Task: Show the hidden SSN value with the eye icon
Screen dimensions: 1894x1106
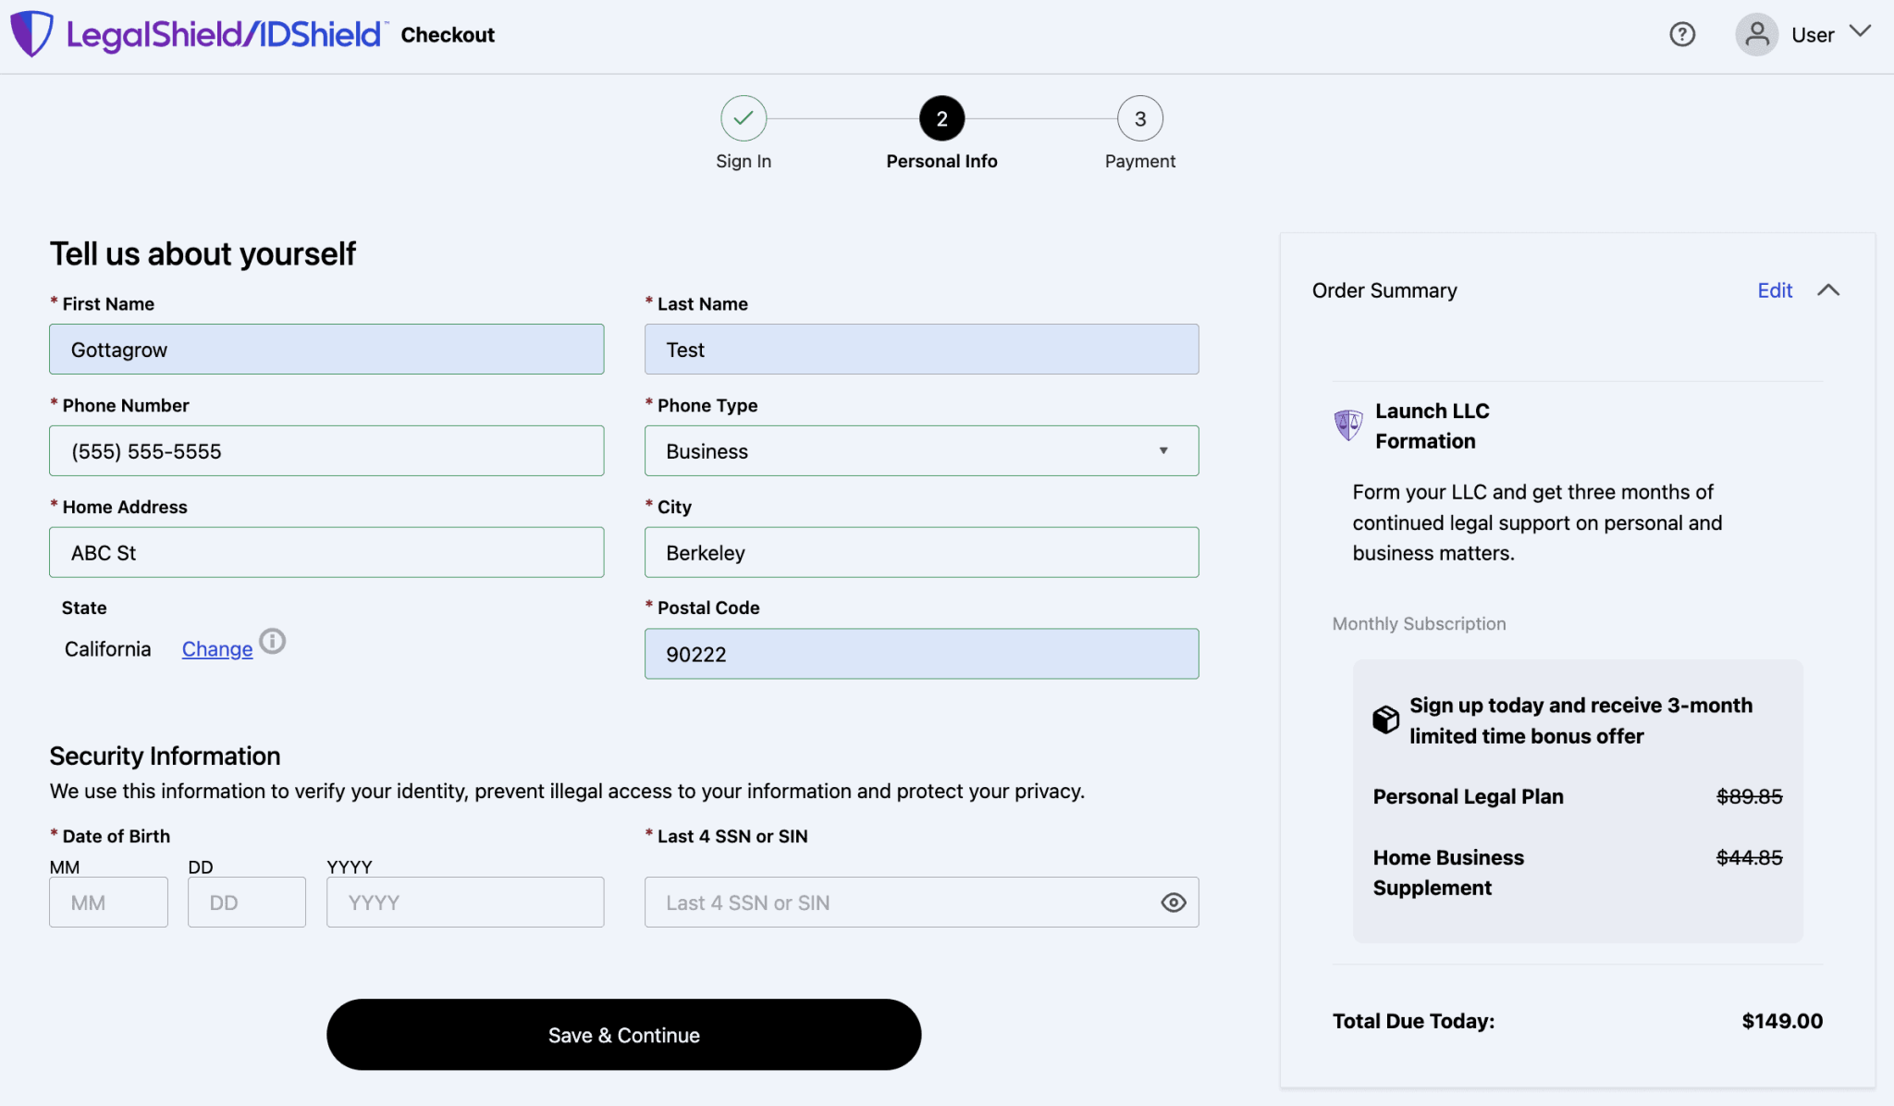Action: click(x=1172, y=902)
